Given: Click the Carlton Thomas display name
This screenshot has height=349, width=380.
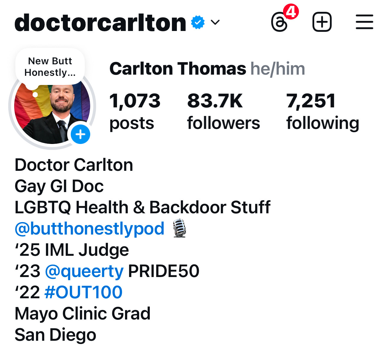Looking at the screenshot, I should 178,69.
